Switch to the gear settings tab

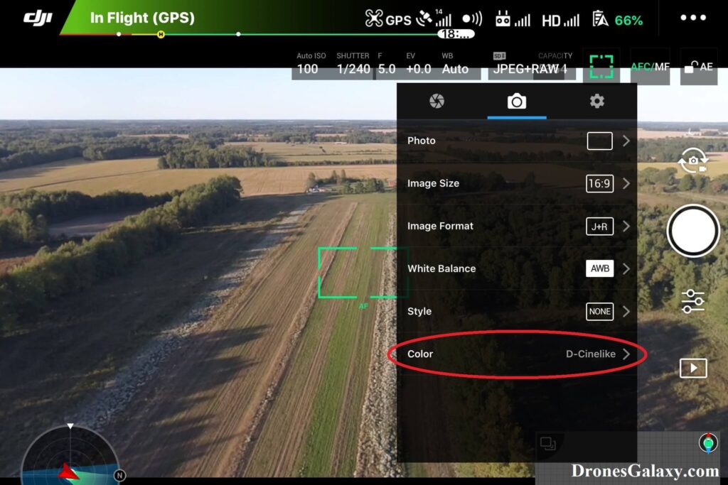pos(597,101)
